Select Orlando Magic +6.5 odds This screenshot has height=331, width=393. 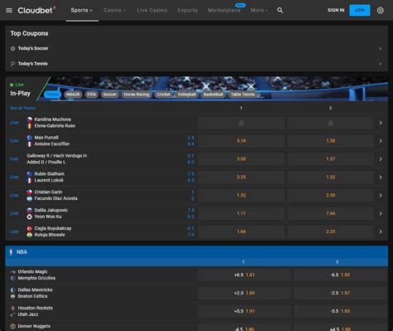tap(245, 275)
